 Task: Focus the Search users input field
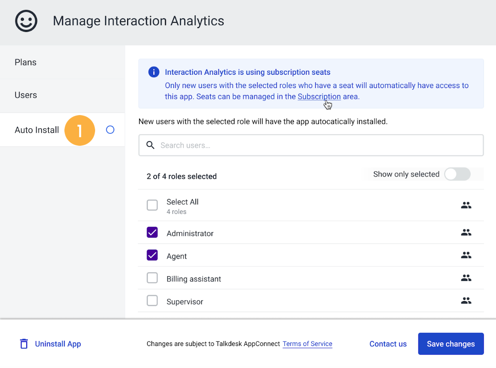click(x=311, y=145)
